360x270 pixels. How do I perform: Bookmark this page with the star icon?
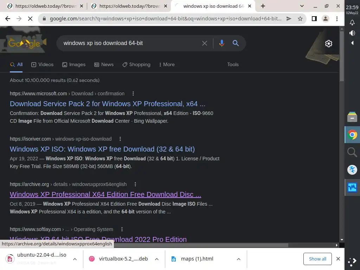point(300,19)
